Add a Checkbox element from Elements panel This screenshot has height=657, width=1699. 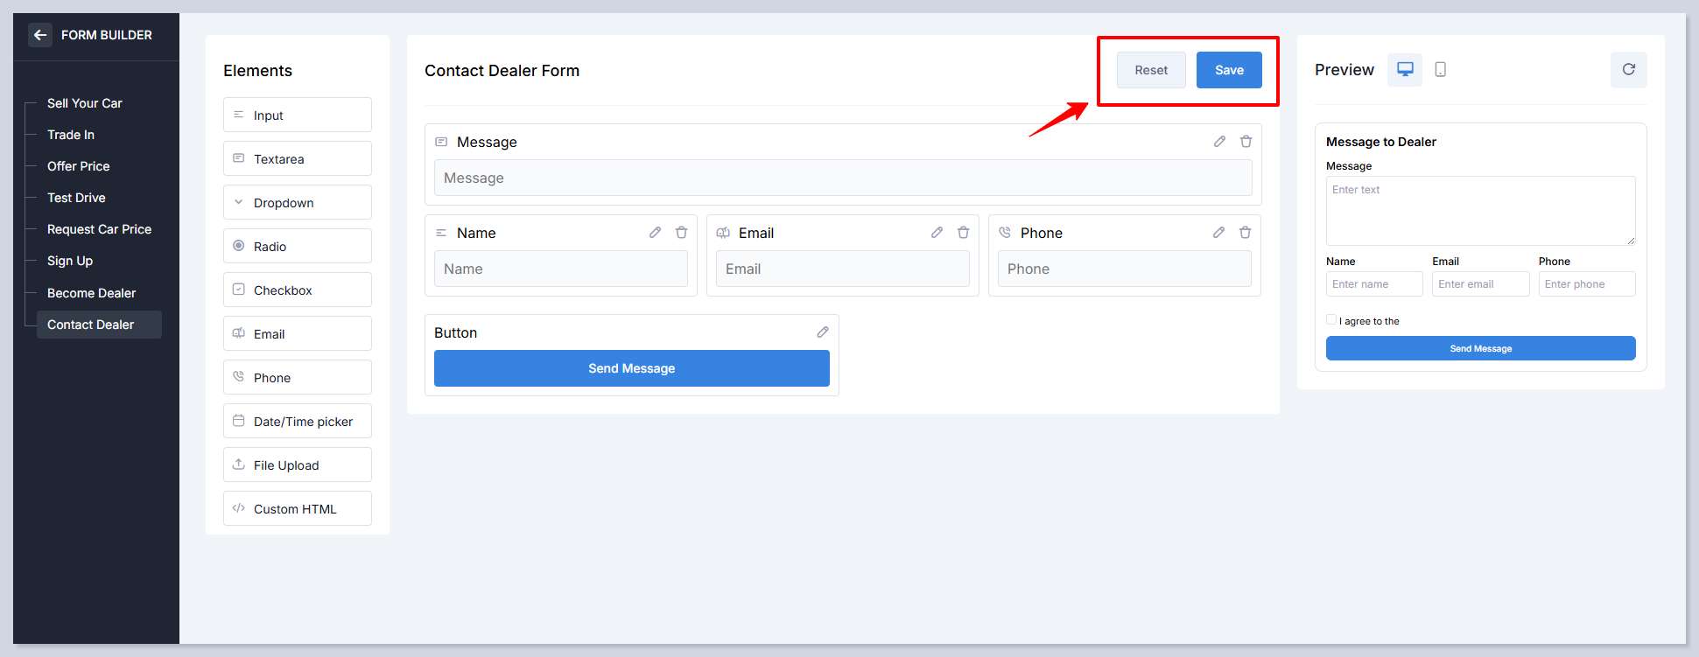click(x=297, y=290)
